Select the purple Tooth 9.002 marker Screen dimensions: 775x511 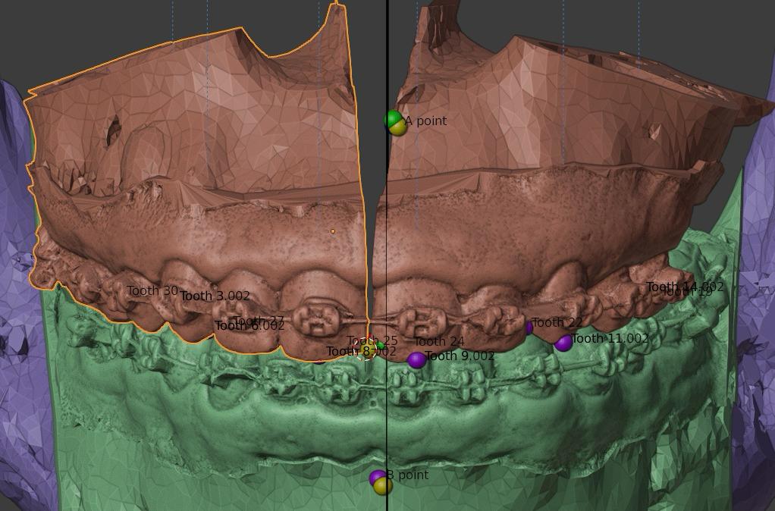pyautogui.click(x=416, y=360)
